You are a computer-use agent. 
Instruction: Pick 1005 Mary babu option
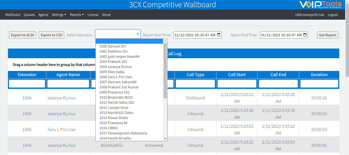point(129,72)
